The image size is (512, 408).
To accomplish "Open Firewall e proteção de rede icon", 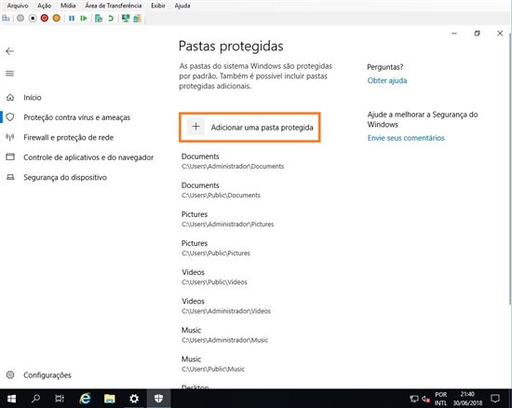I will click(10, 137).
